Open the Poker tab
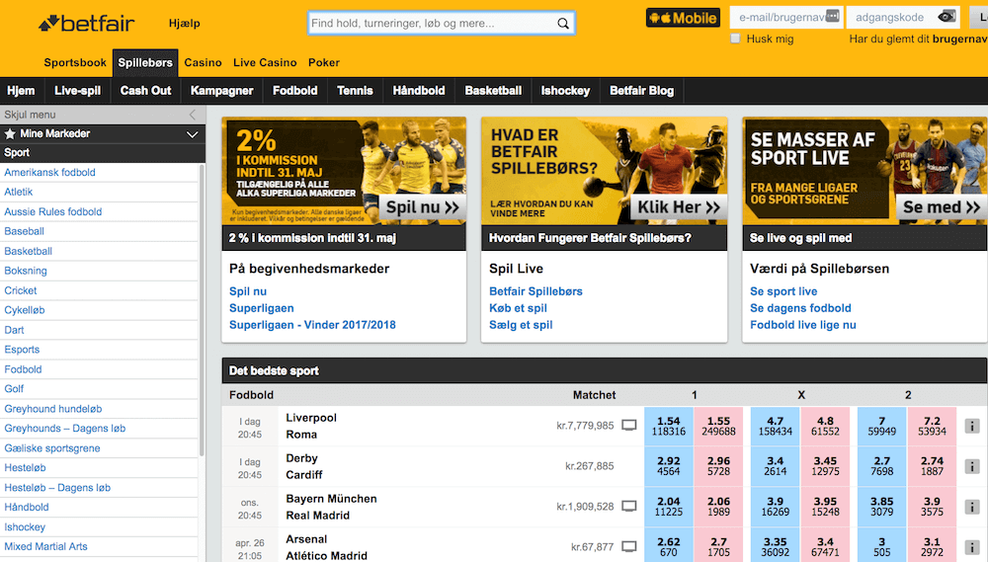This screenshot has width=988, height=562. tap(324, 62)
